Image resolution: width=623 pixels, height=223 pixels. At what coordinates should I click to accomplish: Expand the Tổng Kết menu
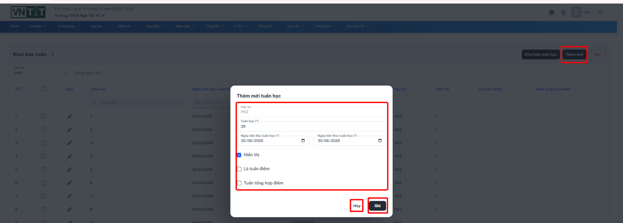pos(214,26)
